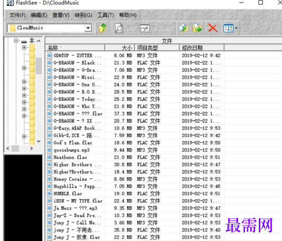Select file G-DRAGON - Who Y...
The width and height of the screenshot is (282, 241).
tap(77, 106)
